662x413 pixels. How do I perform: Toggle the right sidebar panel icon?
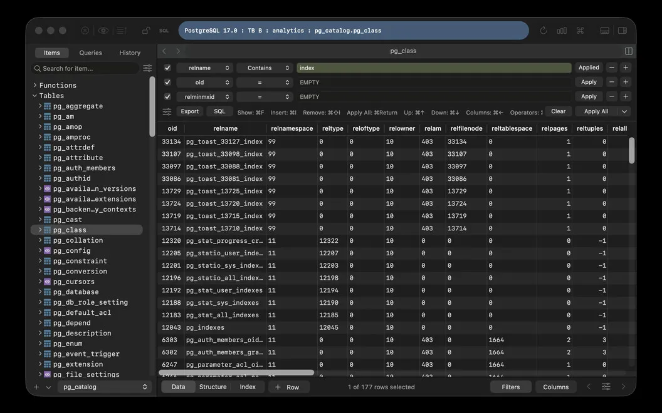point(623,30)
